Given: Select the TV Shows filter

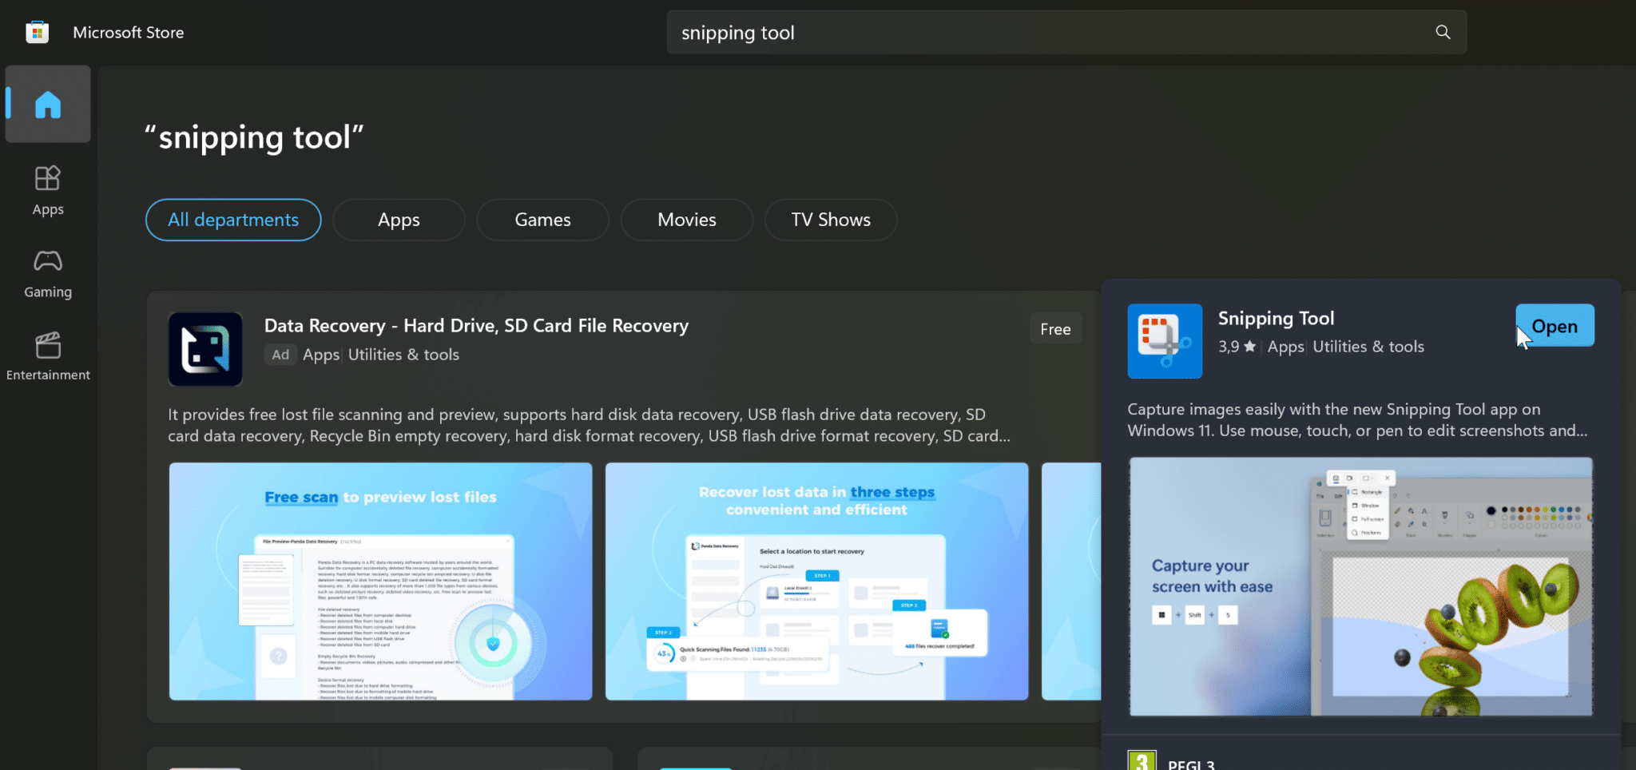Looking at the screenshot, I should 831,219.
